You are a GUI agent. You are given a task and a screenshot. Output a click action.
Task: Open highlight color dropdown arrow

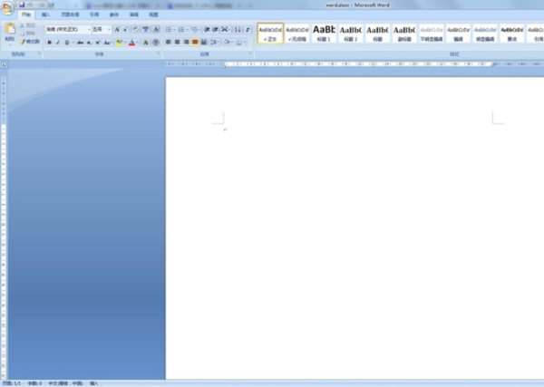(125, 43)
